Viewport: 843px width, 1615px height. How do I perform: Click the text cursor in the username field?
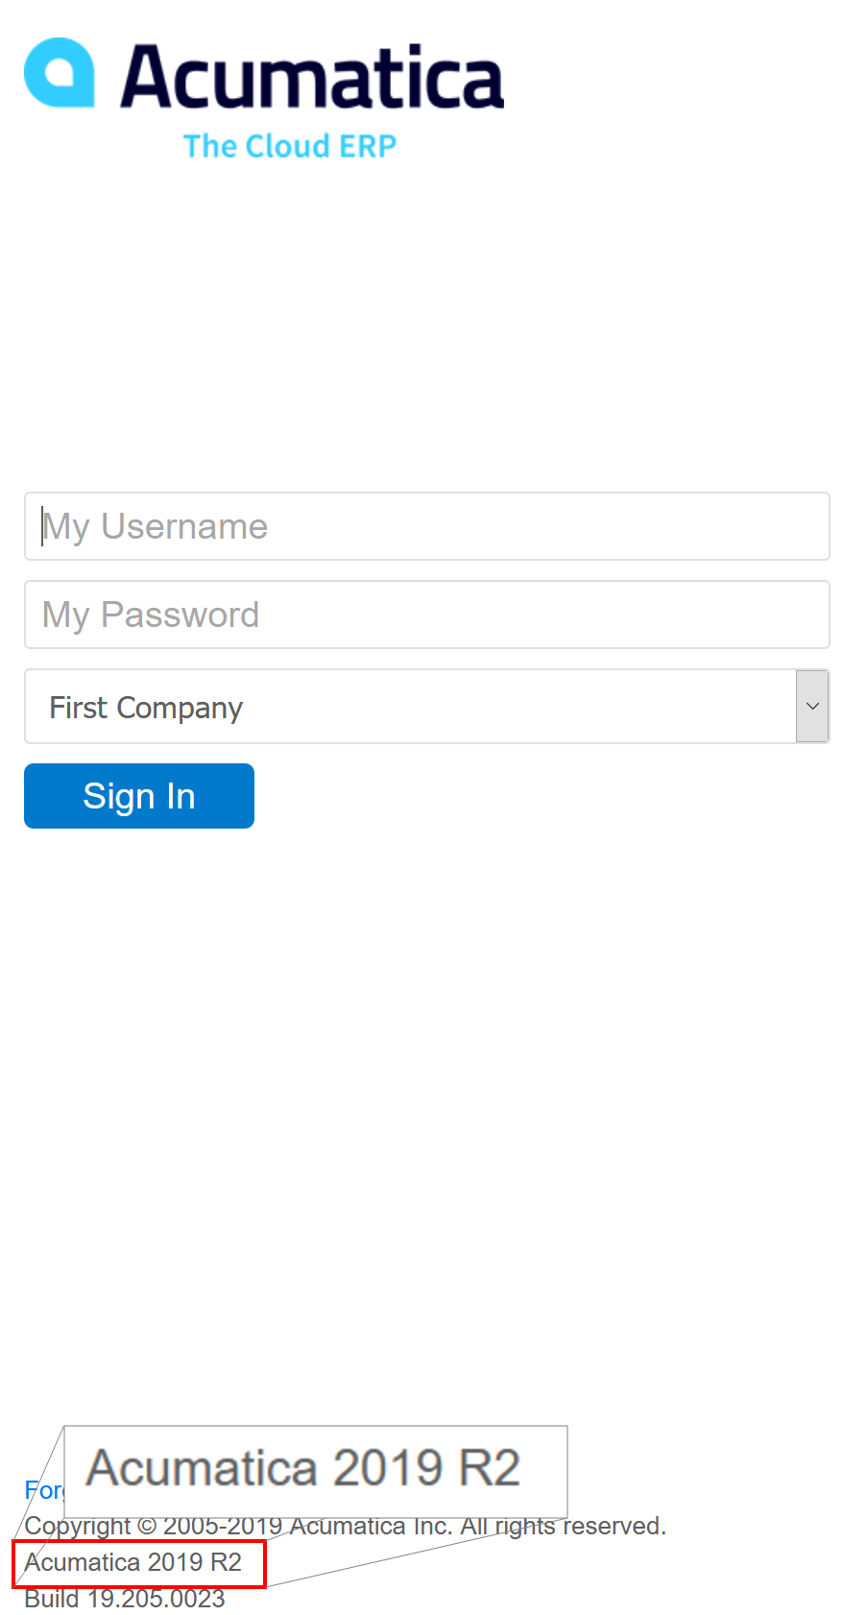point(42,526)
